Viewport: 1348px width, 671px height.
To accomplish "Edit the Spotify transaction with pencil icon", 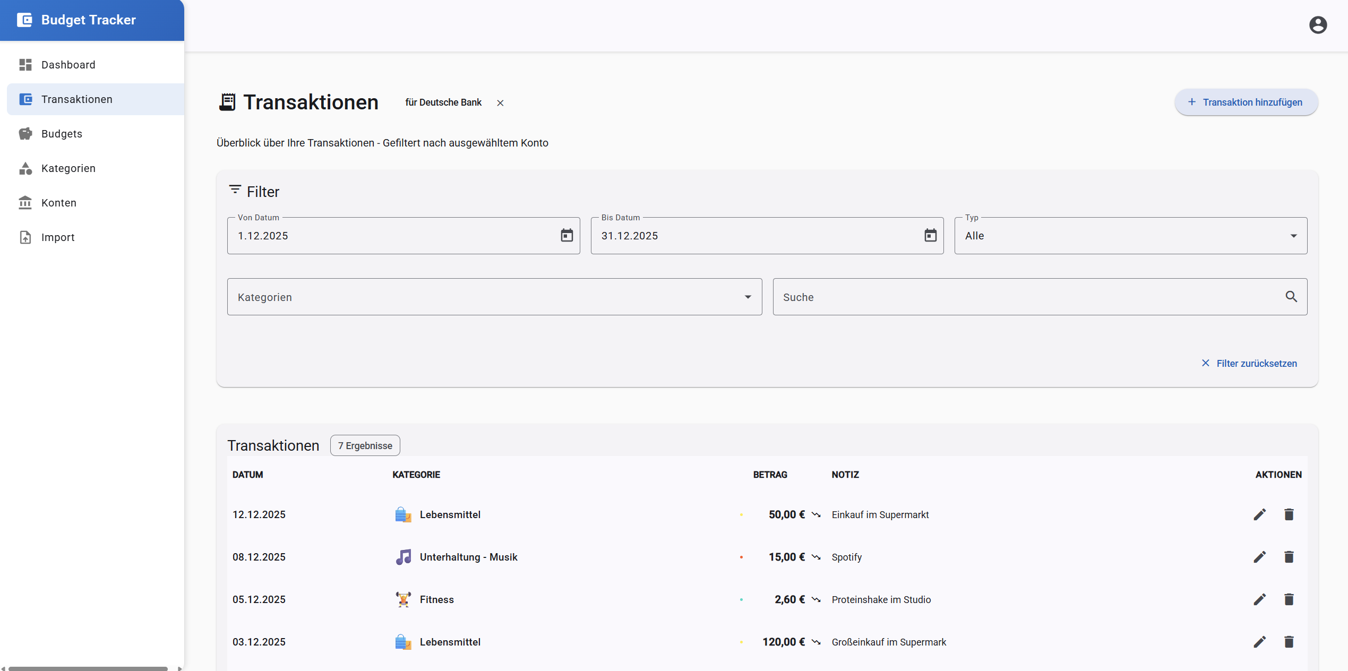I will 1259,557.
